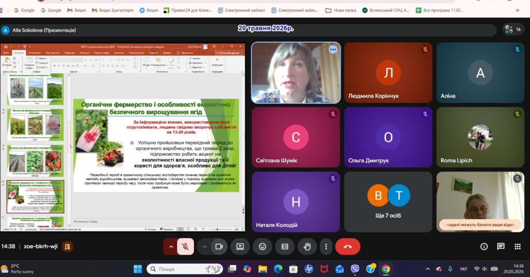
Task: Show hidden system tray icons
Action: (428, 269)
